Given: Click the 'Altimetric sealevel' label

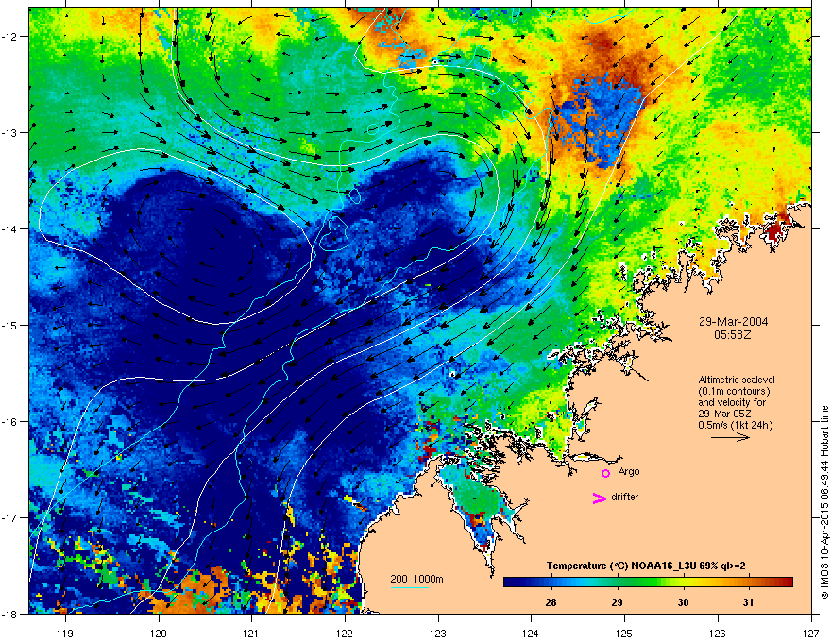Looking at the screenshot, I should pos(737,380).
